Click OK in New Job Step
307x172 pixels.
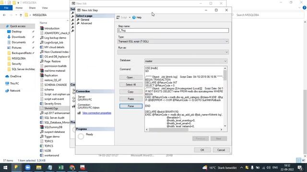tap(202, 150)
